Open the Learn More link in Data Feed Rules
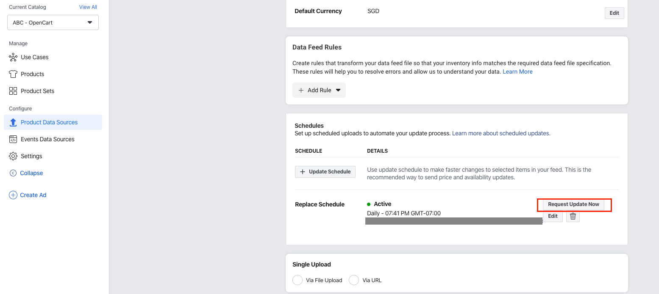This screenshot has width=659, height=294. tap(517, 71)
